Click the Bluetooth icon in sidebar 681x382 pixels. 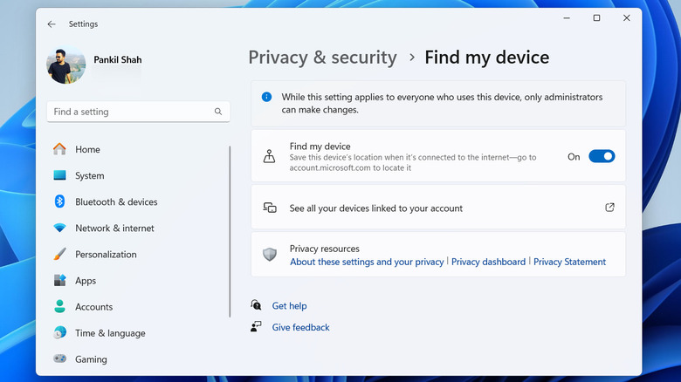tap(59, 201)
